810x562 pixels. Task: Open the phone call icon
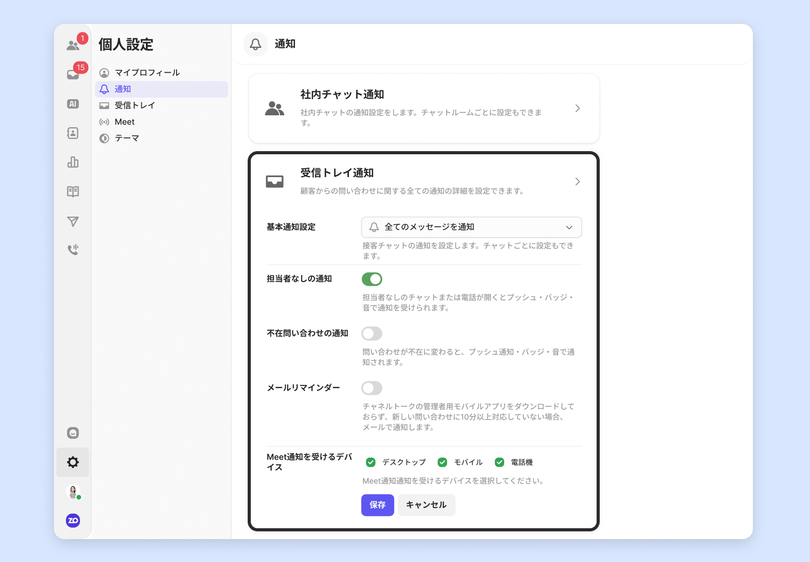[x=73, y=250]
